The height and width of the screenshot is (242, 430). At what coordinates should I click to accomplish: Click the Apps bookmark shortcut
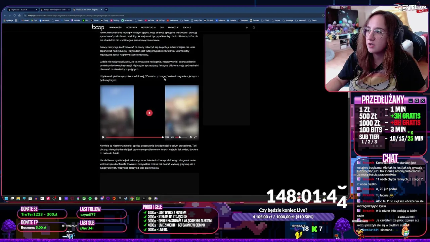coord(8,21)
